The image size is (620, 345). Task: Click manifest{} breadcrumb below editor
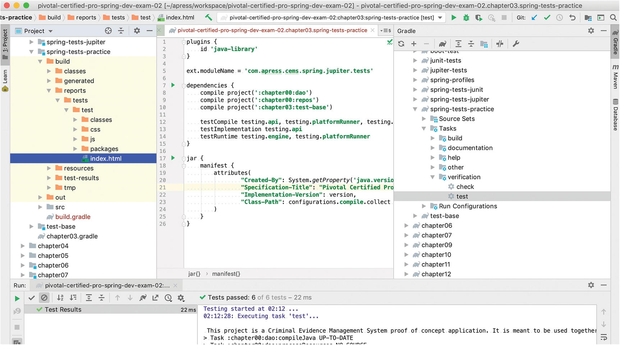[226, 274]
